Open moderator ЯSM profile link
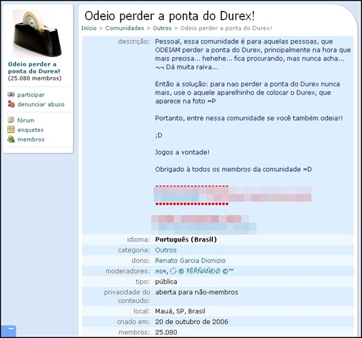The height and width of the screenshot is (338, 362). (x=161, y=271)
